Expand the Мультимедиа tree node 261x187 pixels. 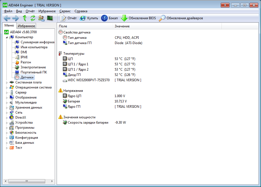click(x=7, y=103)
